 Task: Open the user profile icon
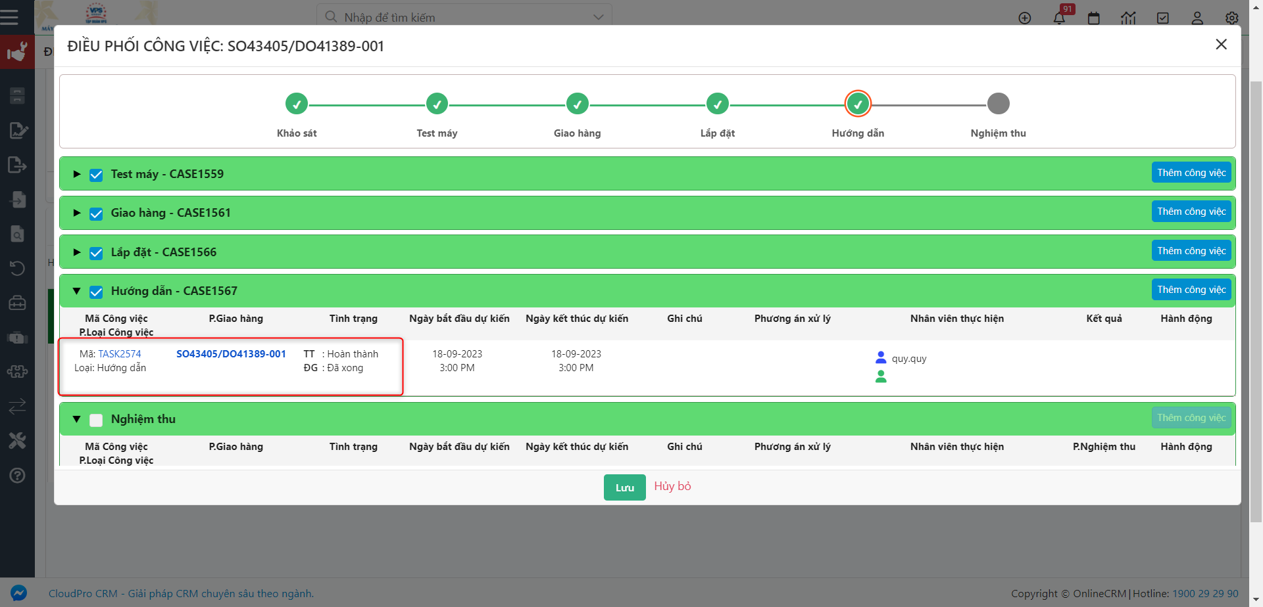1197,18
